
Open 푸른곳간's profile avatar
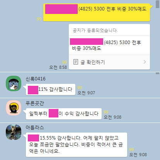click(x=14, y=108)
